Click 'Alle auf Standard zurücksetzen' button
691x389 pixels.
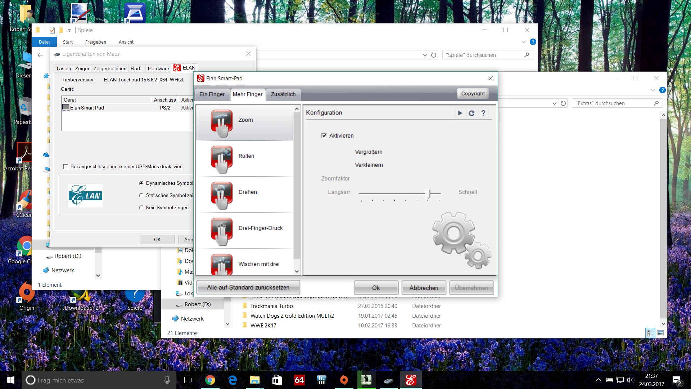tap(248, 287)
